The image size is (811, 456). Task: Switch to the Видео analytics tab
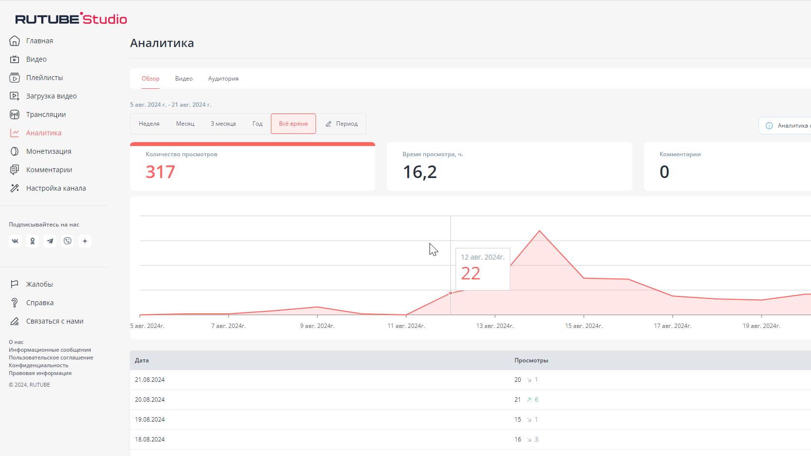184,79
